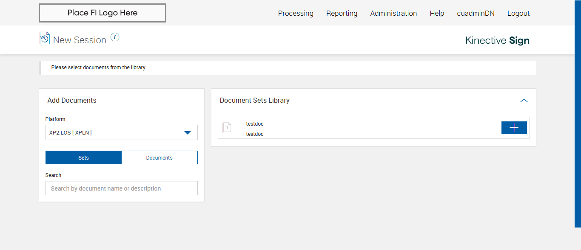581x250 pixels.
Task: Click the cuadminDN user link
Action: [476, 13]
